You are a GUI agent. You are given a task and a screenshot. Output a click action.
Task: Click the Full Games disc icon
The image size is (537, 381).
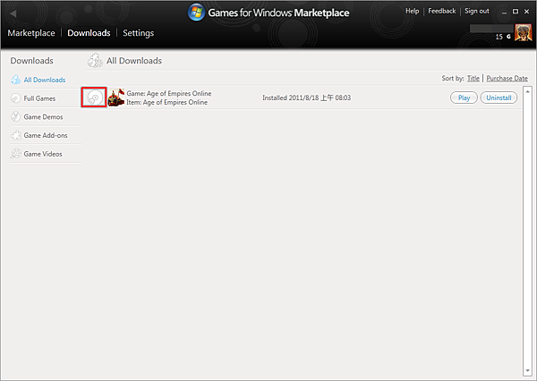(16, 98)
